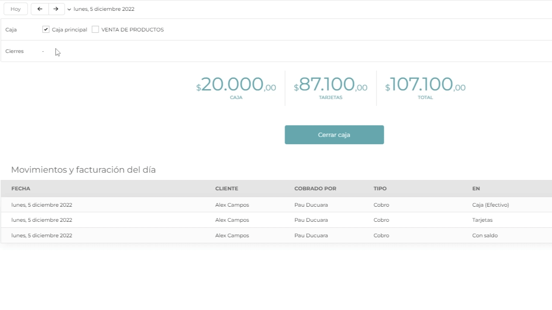The image size is (552, 310).
Task: Select the Con saldo payment row
Action: (x=276, y=236)
